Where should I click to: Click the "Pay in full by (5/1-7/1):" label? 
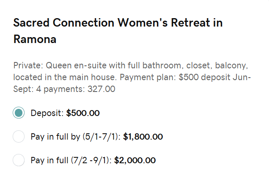(x=76, y=137)
